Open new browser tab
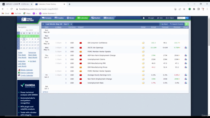The width and height of the screenshot is (210, 118). tap(69, 4)
